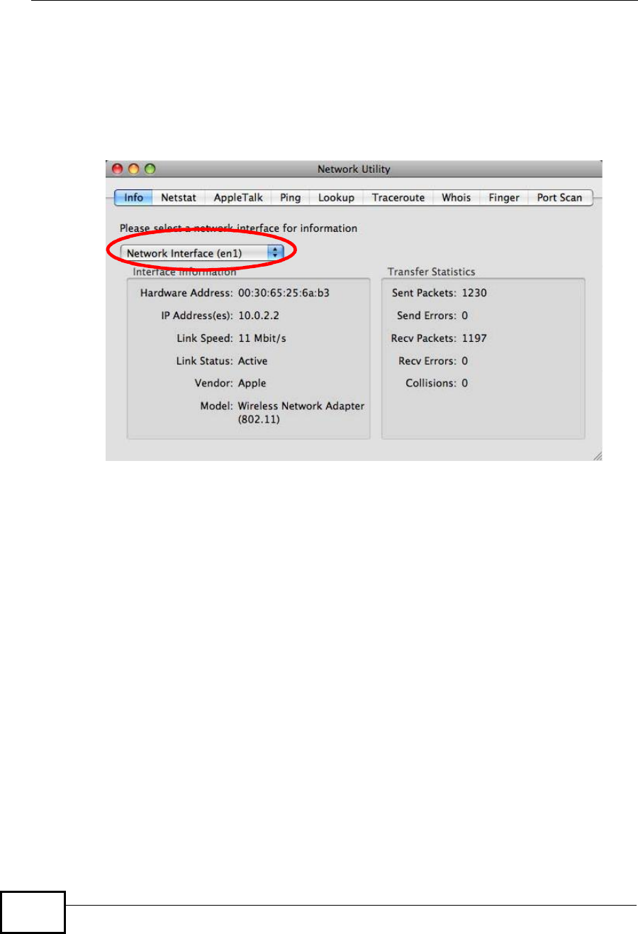Go to the Ping tab
Viewport: 638px width, 934px height.
pyautogui.click(x=290, y=198)
